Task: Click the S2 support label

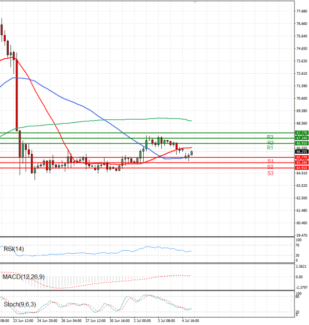Action: point(270,167)
